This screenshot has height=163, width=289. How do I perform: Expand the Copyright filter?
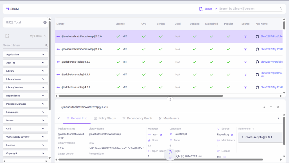25,153
